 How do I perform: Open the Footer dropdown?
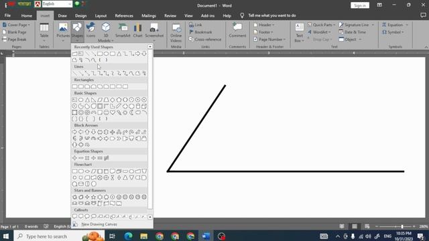(x=263, y=32)
